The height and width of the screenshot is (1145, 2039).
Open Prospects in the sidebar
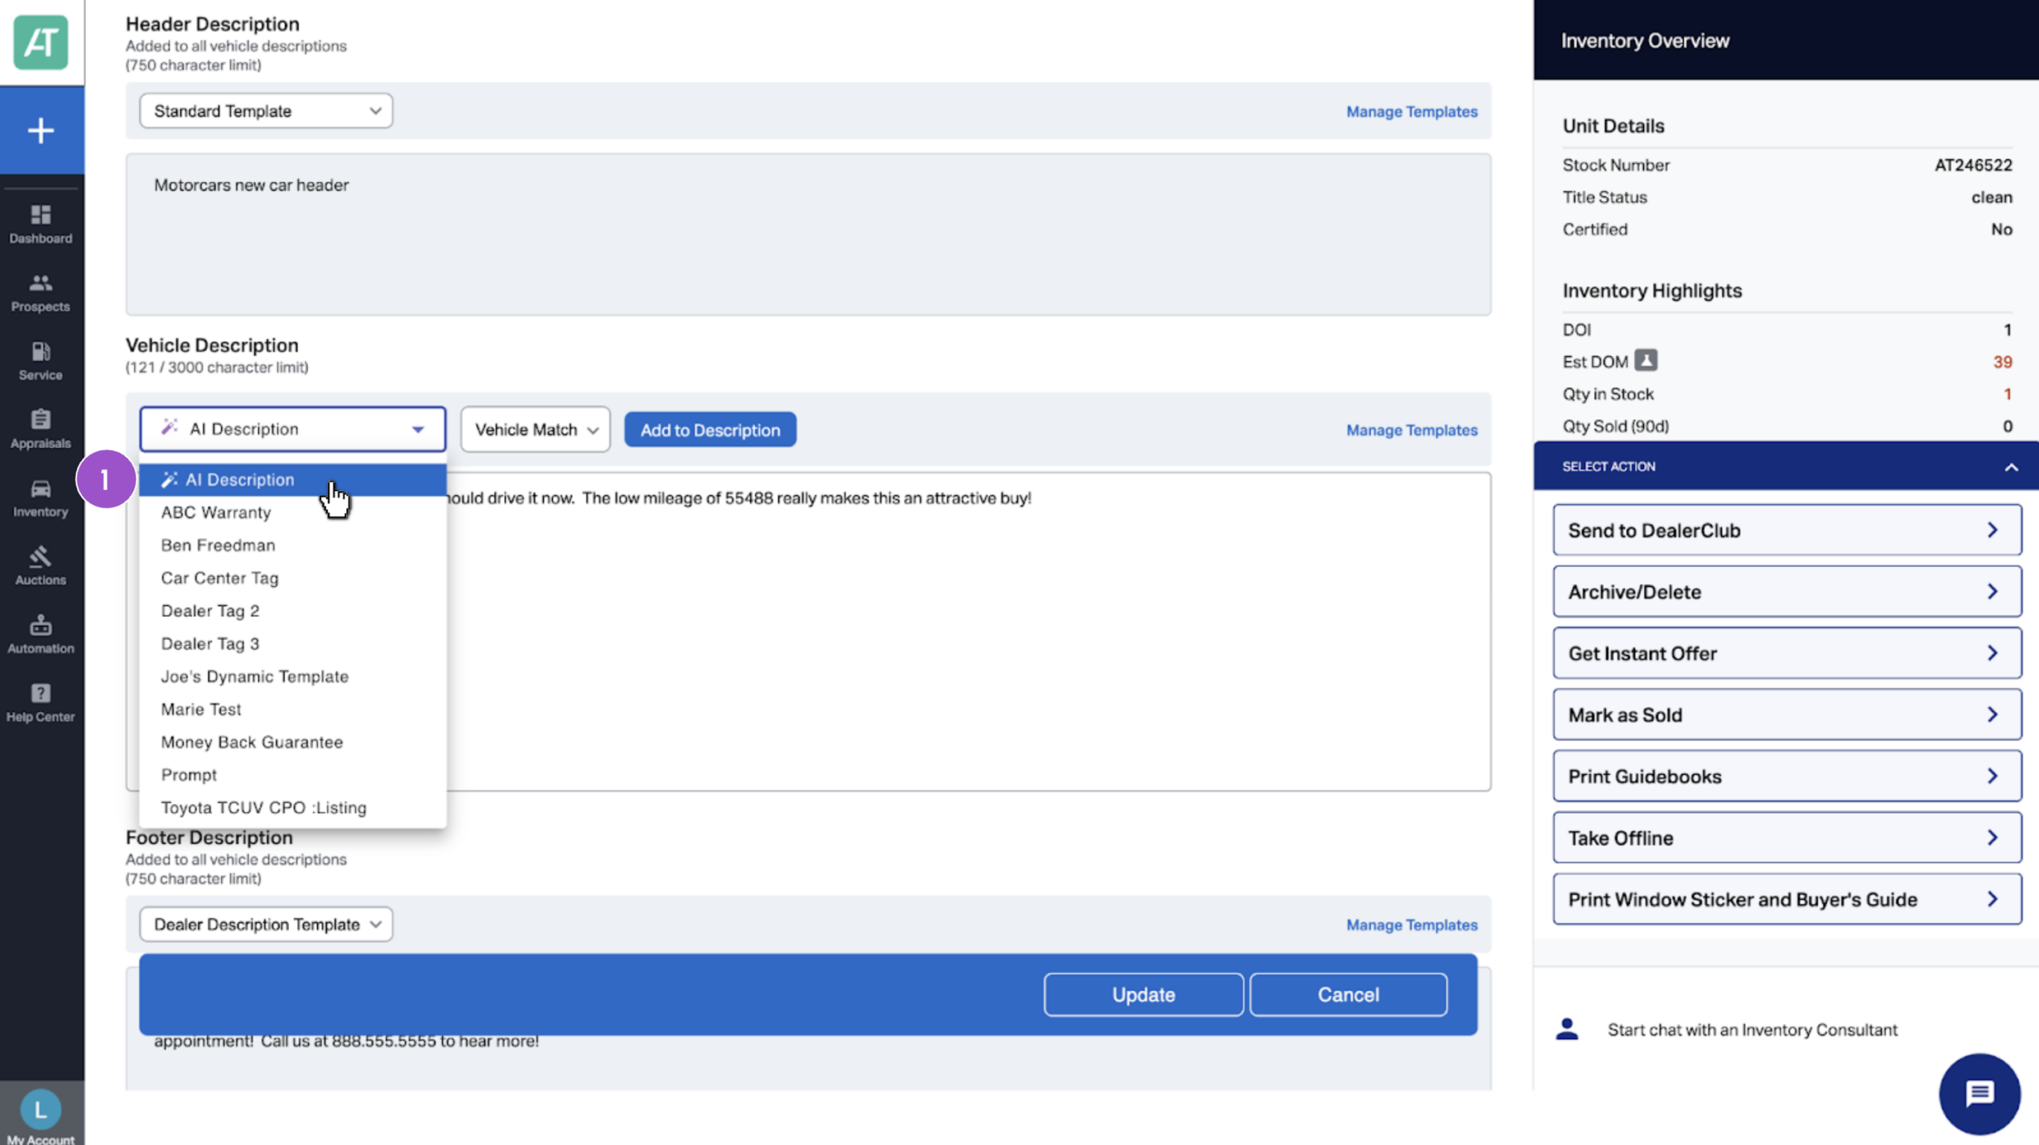41,293
